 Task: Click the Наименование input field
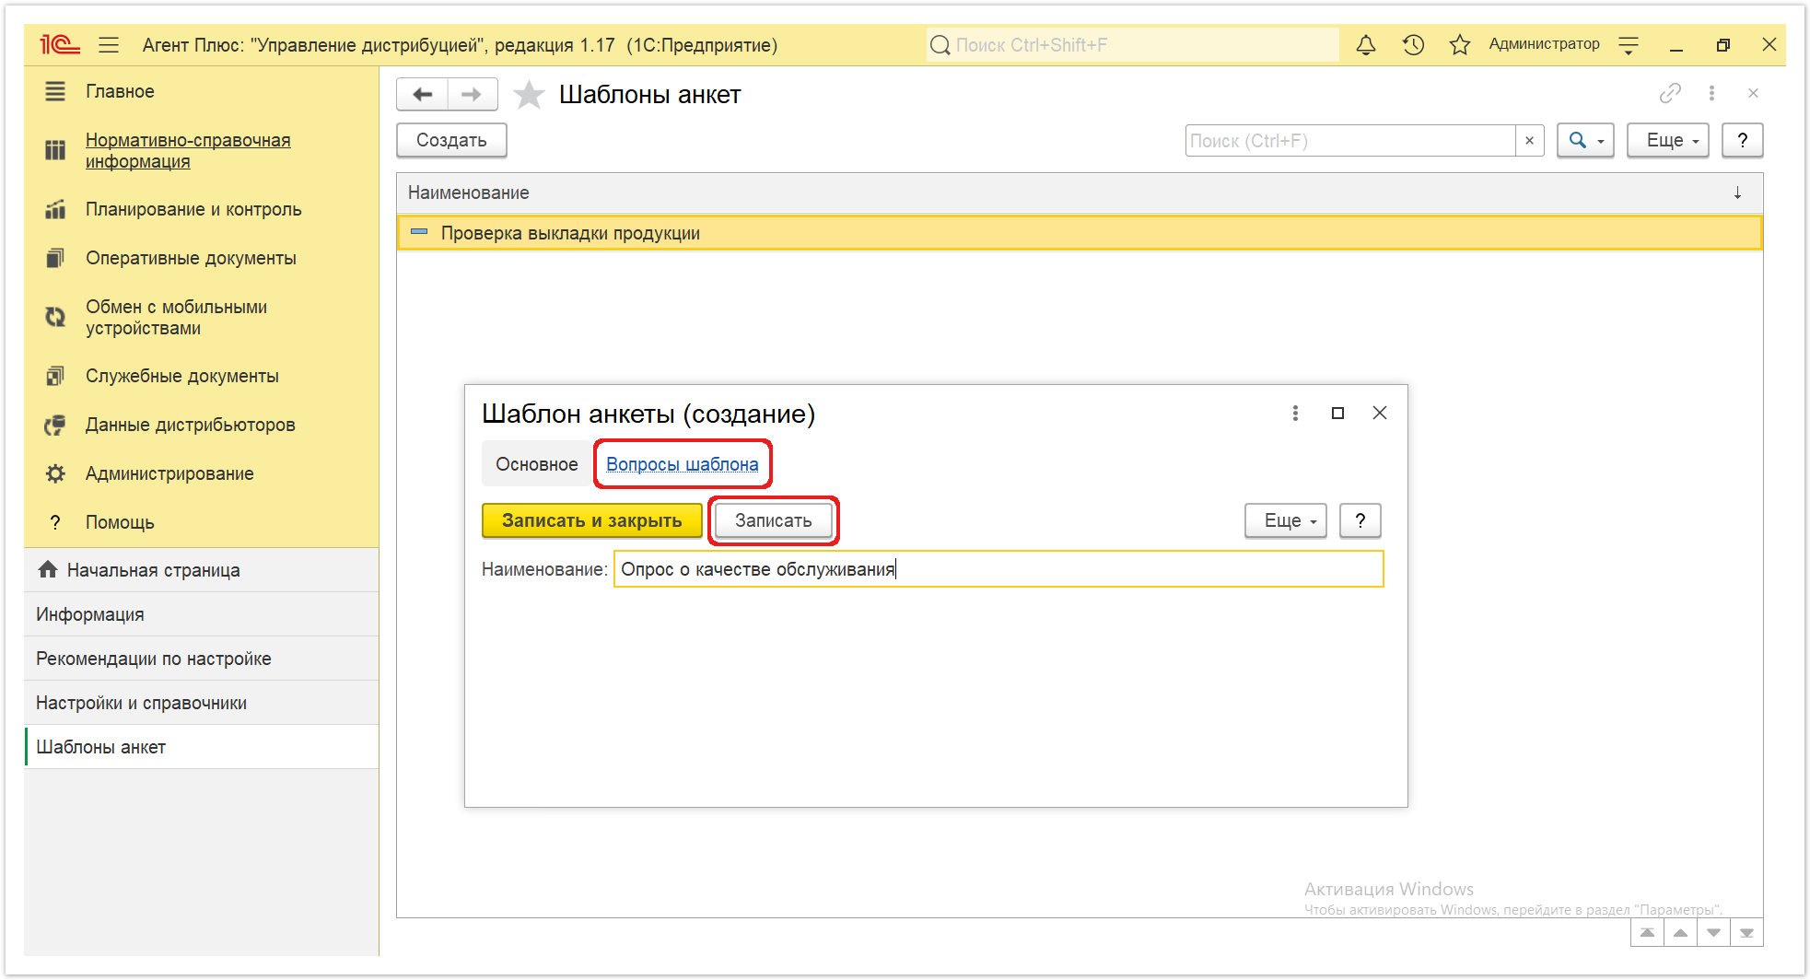pos(998,569)
